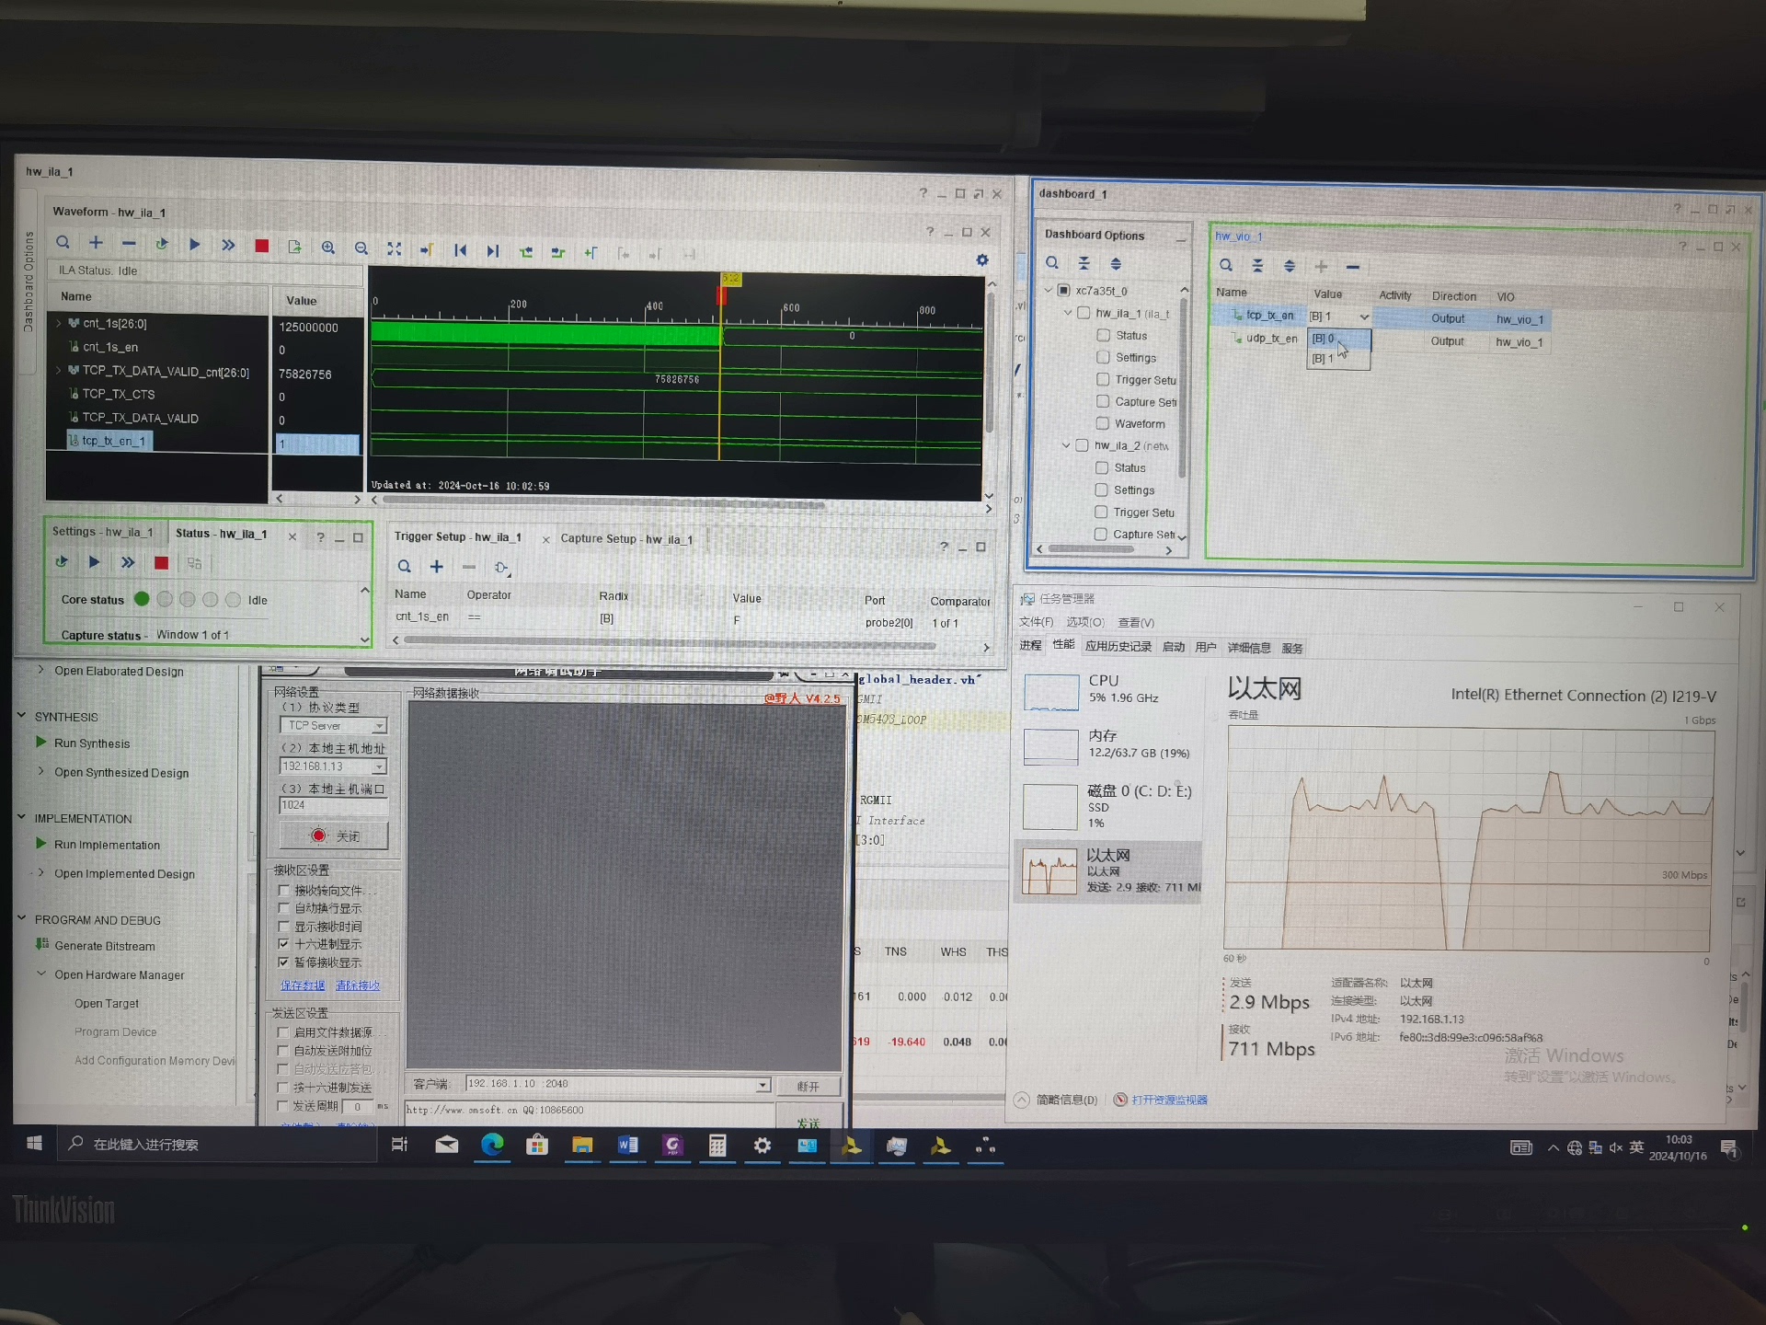Screen dimensions: 1766x1325
Task: Click Run Synthesis in flow navigator
Action: pos(91,743)
